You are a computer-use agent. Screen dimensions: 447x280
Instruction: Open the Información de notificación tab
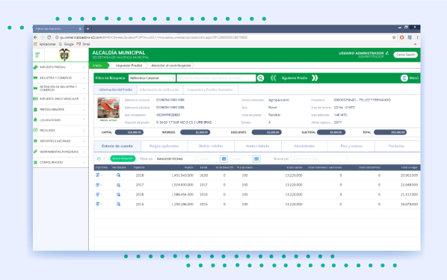point(160,90)
